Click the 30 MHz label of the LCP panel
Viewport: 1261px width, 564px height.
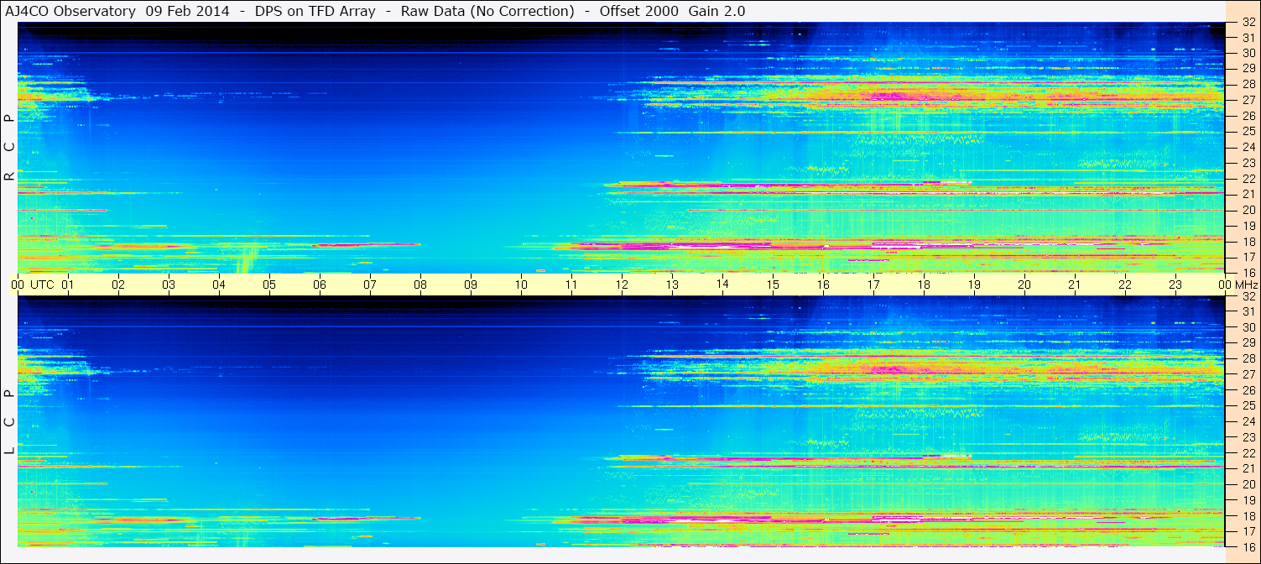point(1248,327)
